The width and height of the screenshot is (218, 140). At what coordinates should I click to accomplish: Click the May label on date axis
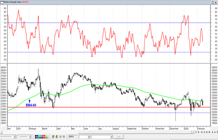pos(73,129)
